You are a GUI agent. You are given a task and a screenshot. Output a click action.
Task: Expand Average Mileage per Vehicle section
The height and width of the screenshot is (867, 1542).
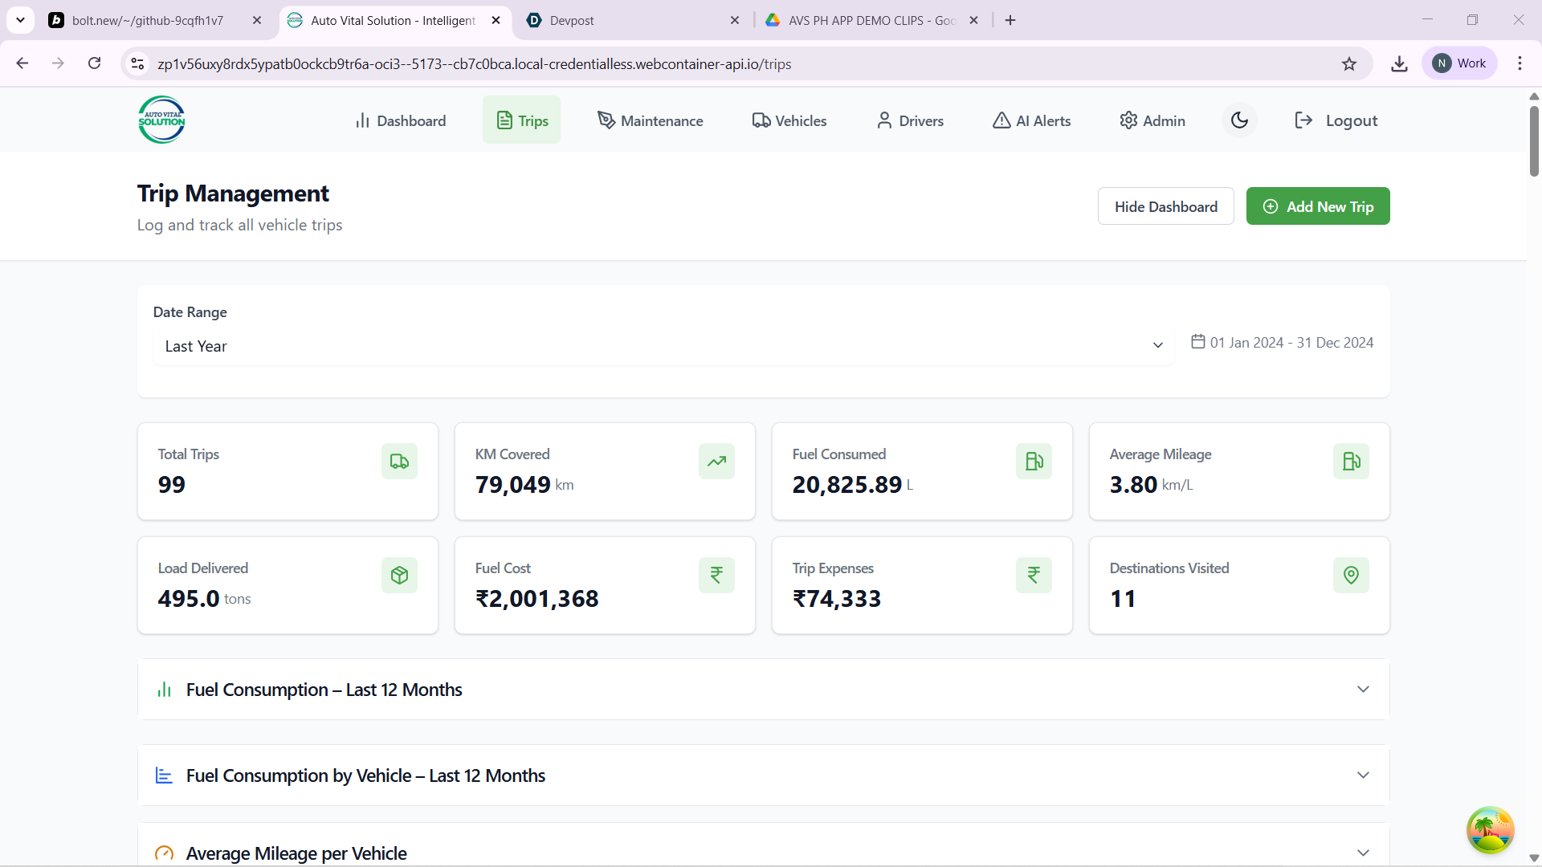(x=1363, y=853)
